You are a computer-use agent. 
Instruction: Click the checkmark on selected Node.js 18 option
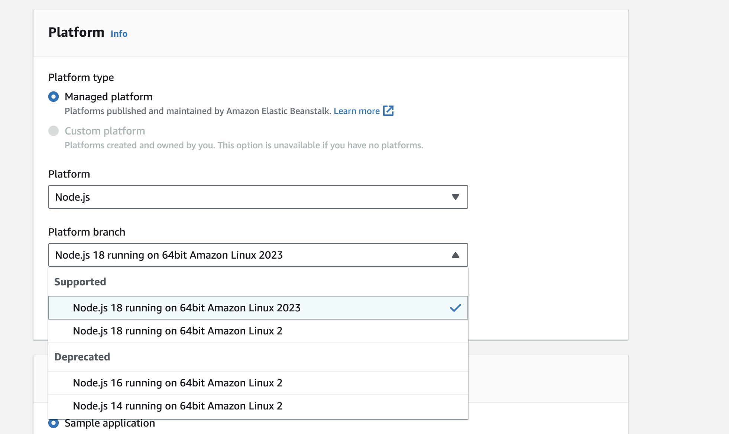[455, 308]
